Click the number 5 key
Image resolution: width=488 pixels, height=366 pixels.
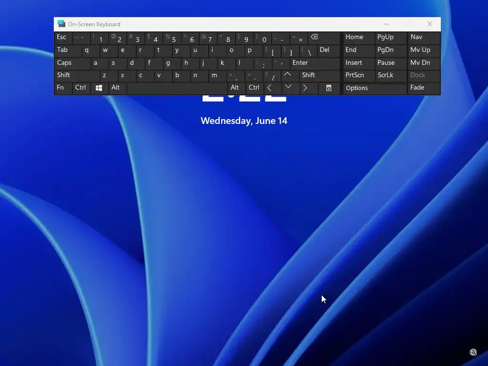(x=172, y=38)
